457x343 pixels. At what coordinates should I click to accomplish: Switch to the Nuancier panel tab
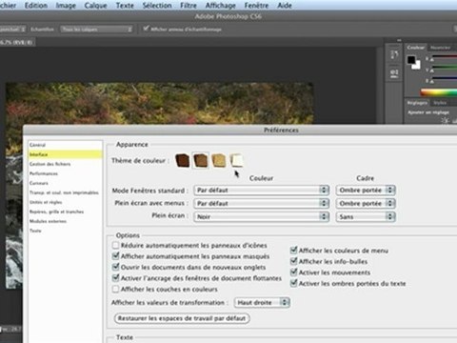pyautogui.click(x=441, y=48)
